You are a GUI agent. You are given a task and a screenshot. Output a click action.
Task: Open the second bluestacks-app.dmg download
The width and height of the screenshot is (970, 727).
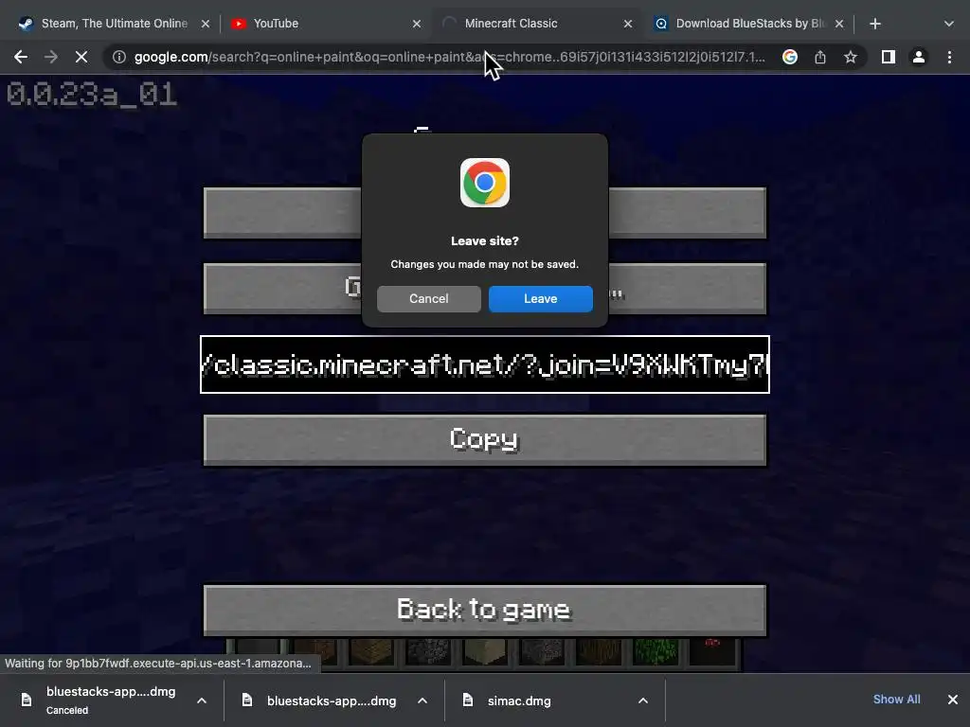click(x=332, y=700)
